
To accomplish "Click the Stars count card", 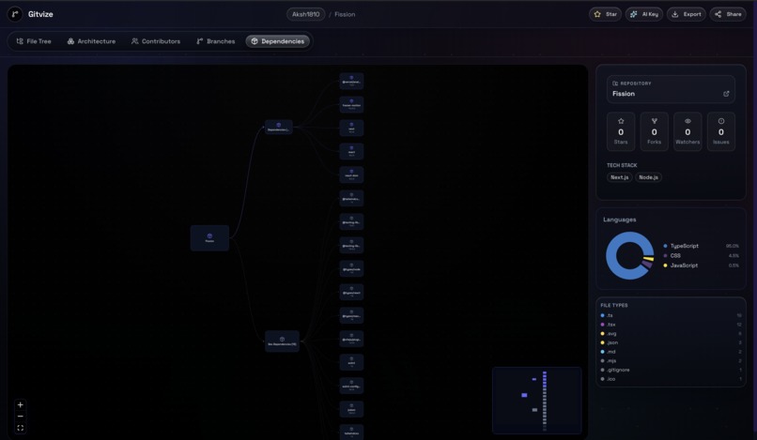I will (x=621, y=131).
